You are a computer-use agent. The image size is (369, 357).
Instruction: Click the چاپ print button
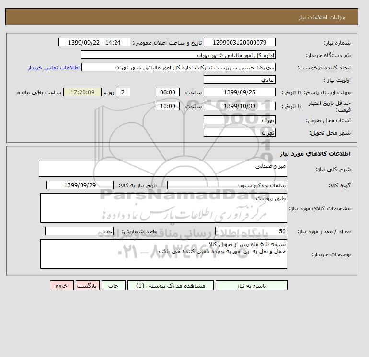[x=114, y=286]
